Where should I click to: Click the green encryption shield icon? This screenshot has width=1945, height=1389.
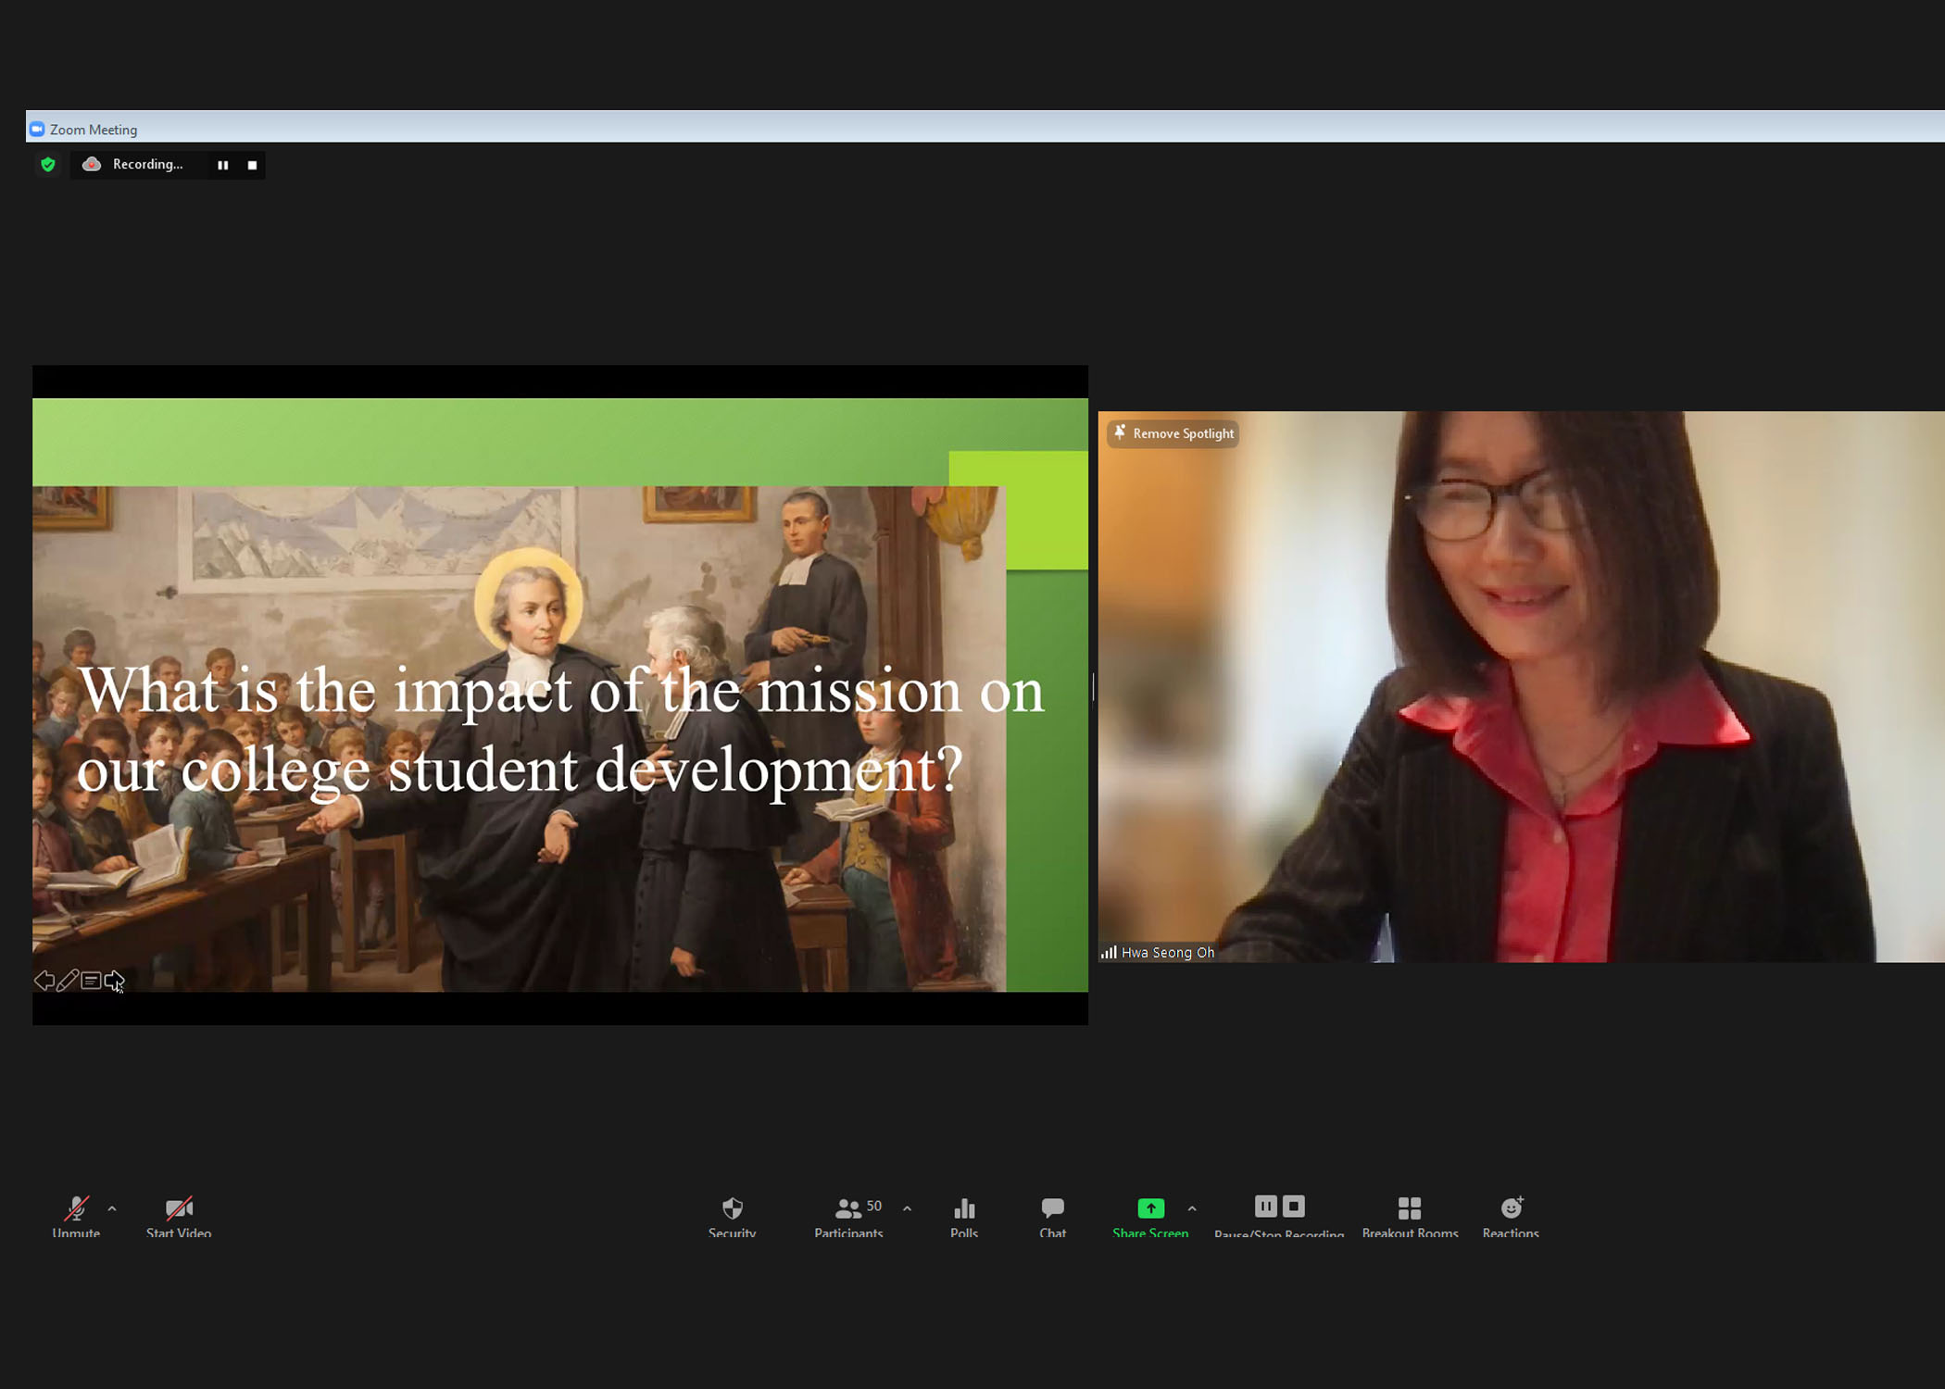[x=48, y=165]
